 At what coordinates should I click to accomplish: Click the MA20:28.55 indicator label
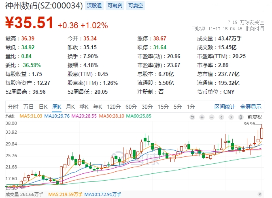click(84, 116)
